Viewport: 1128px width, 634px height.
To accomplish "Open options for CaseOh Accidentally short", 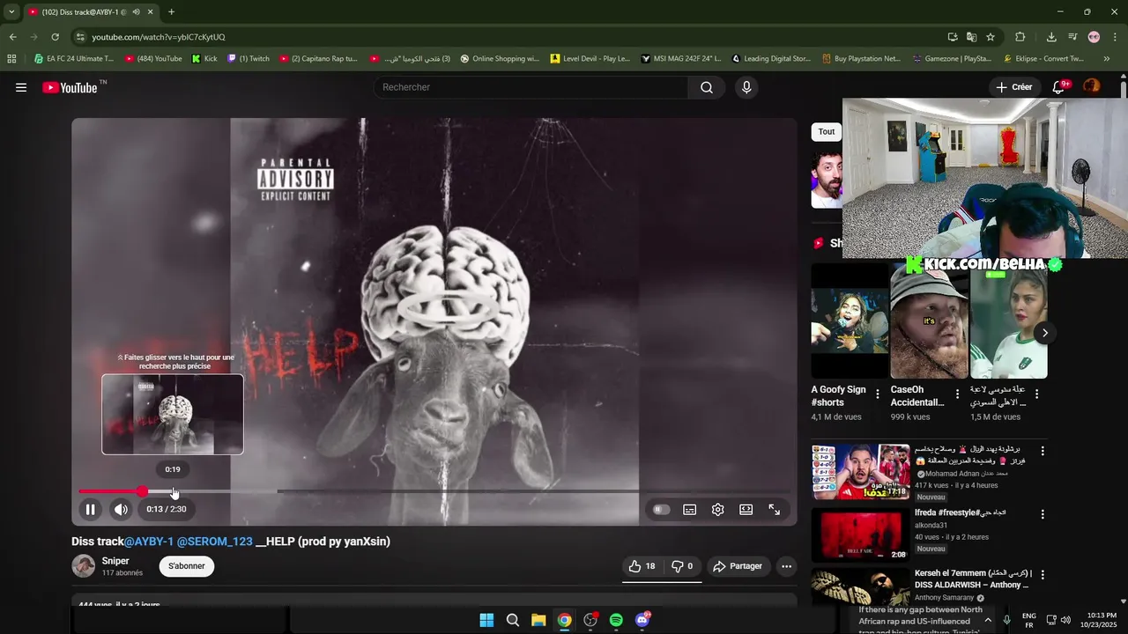I will click(x=957, y=394).
